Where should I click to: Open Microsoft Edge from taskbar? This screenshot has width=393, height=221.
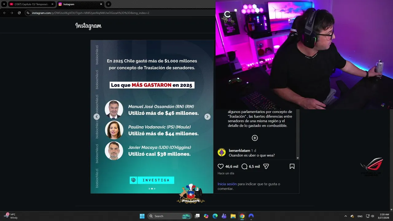pos(215,216)
